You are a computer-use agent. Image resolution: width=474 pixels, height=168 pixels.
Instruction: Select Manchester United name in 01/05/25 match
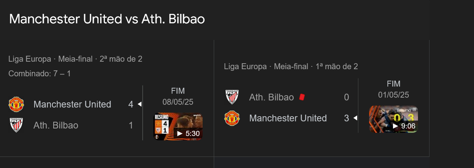tap(288, 118)
